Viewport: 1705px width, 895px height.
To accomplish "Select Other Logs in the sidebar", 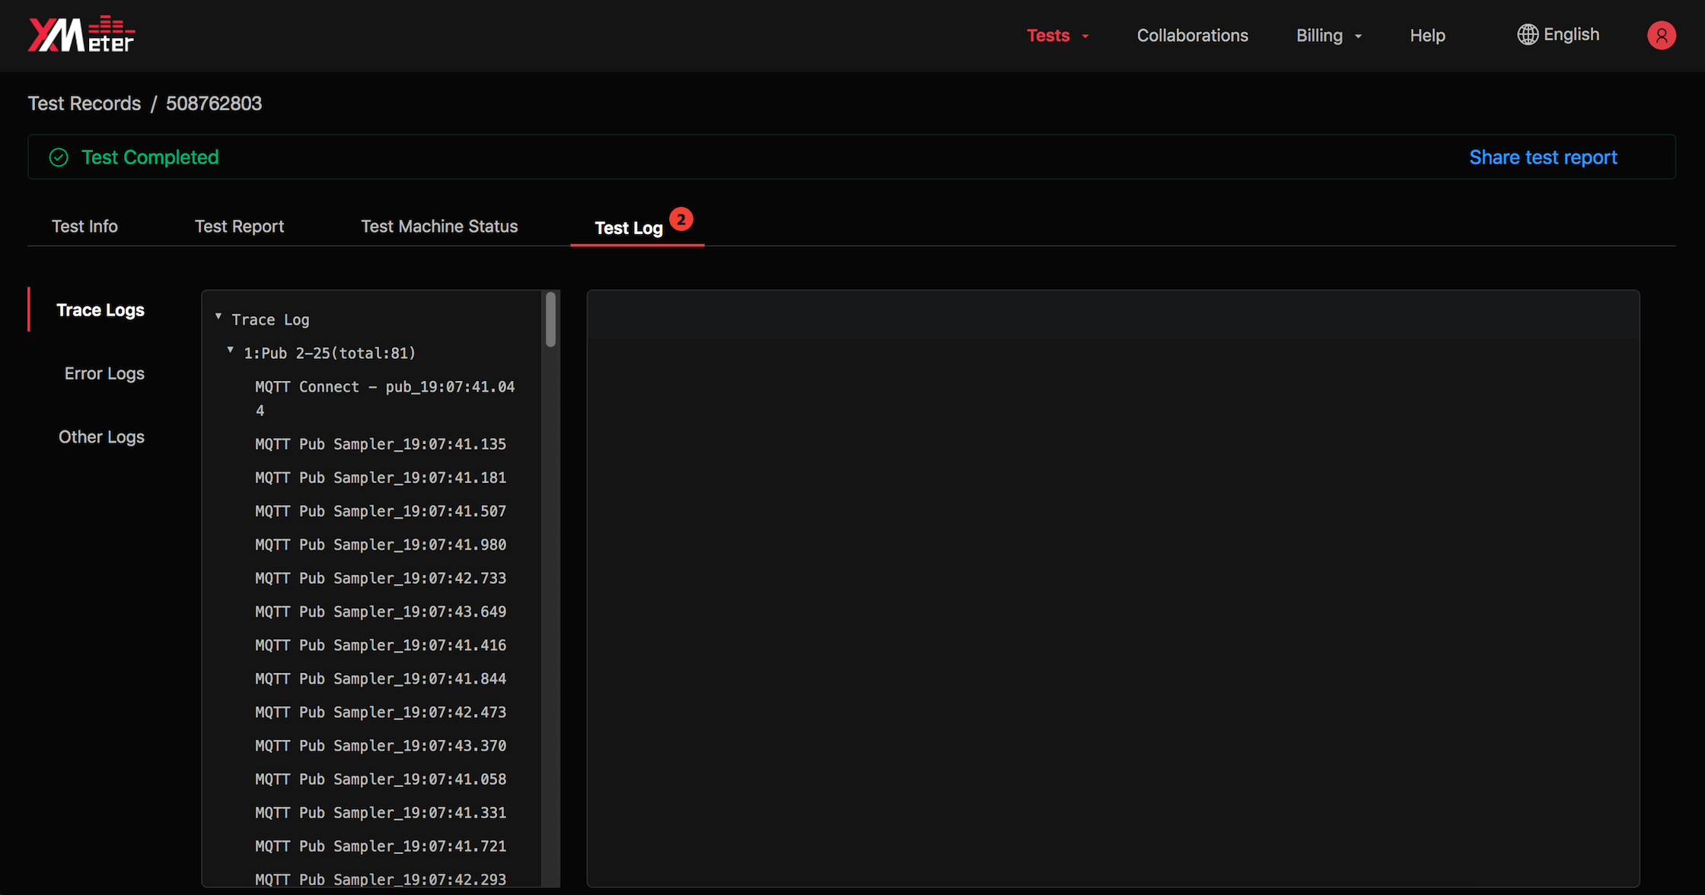I will point(101,437).
